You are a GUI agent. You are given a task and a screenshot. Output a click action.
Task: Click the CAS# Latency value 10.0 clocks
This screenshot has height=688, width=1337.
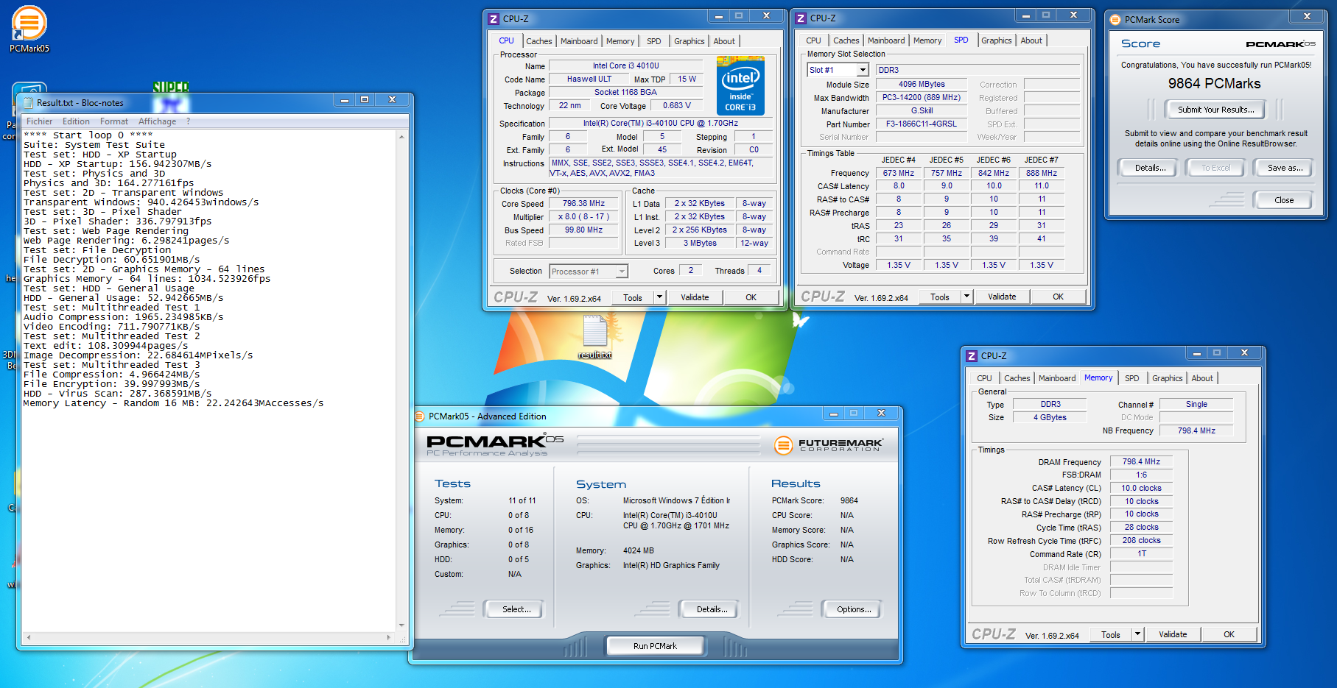coord(1141,488)
